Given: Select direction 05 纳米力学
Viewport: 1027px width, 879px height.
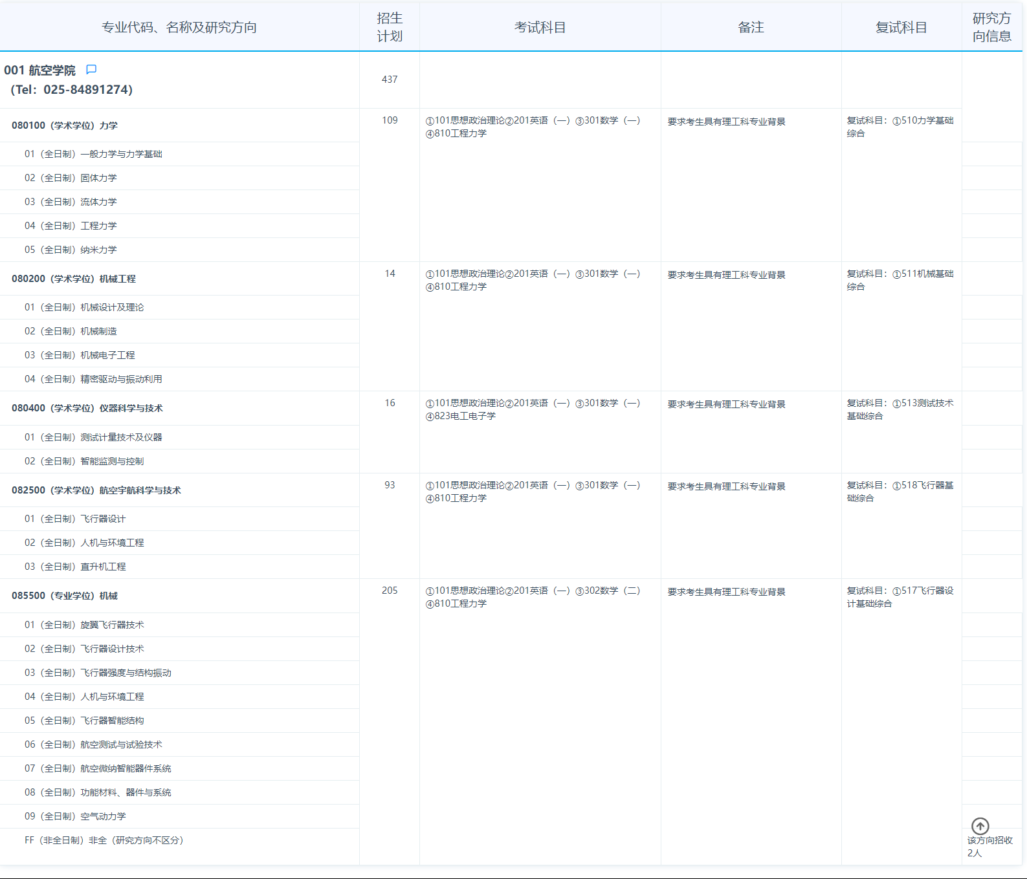Looking at the screenshot, I should 179,250.
